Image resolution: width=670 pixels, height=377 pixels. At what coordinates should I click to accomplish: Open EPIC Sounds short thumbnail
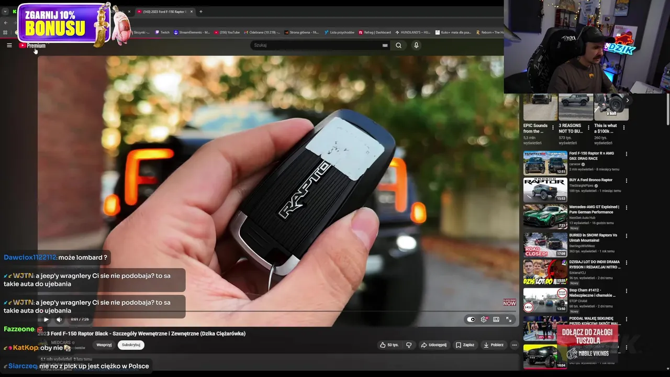point(540,107)
